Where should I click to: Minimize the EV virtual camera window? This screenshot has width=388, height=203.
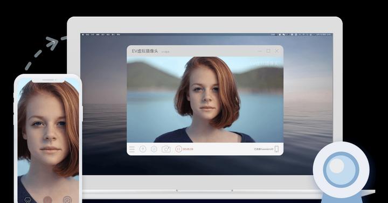[260, 51]
